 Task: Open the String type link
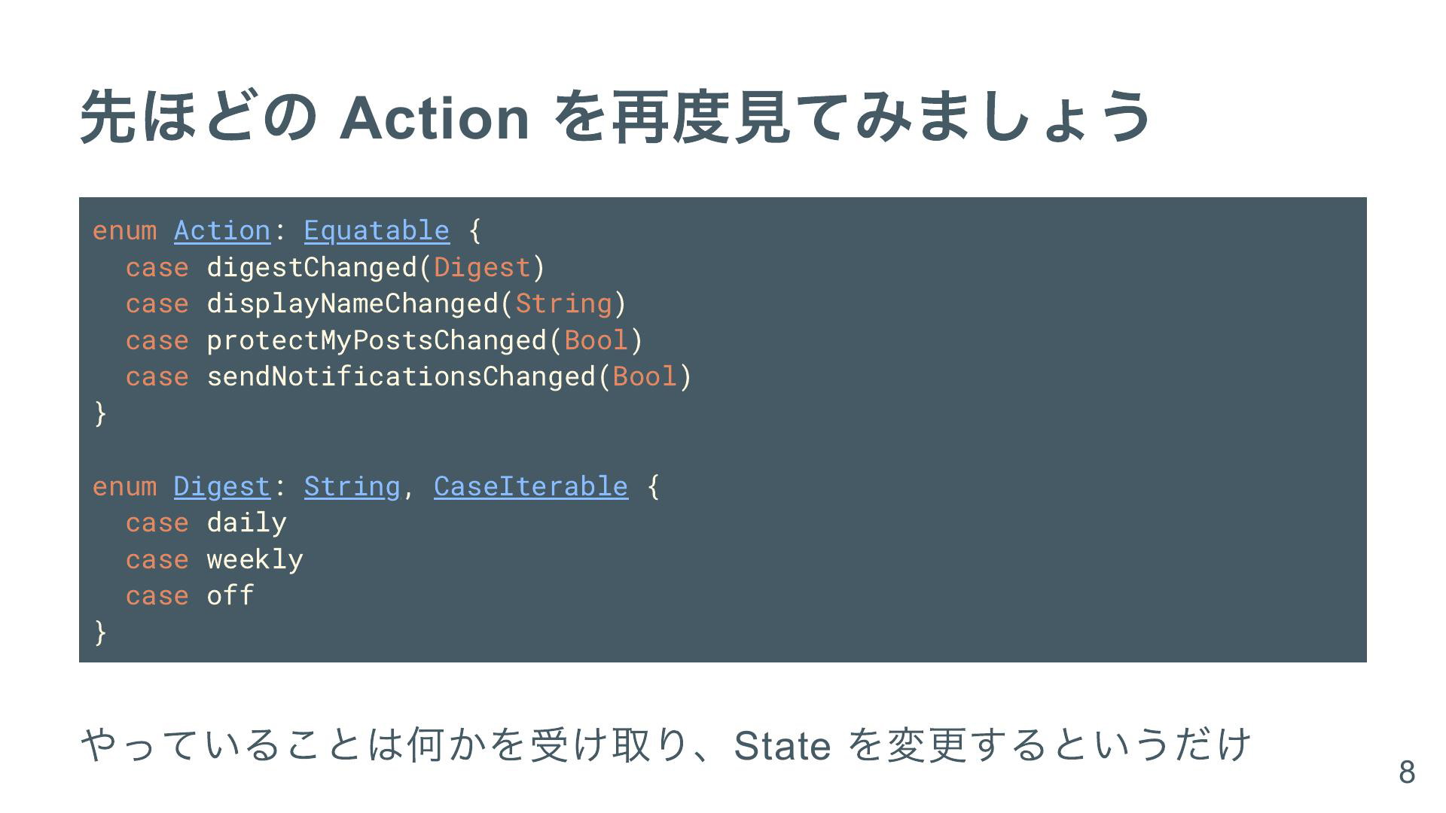352,486
